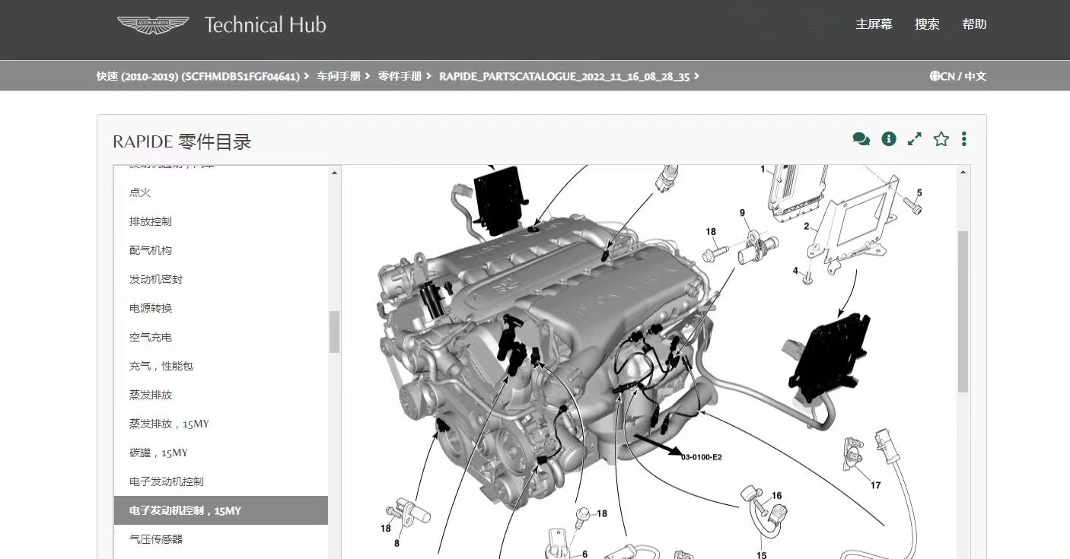The height and width of the screenshot is (559, 1070).
Task: Click 零件手册 breadcrumb link
Action: (x=400, y=76)
